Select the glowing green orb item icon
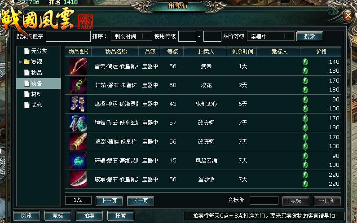357x223 pixels. point(78,161)
